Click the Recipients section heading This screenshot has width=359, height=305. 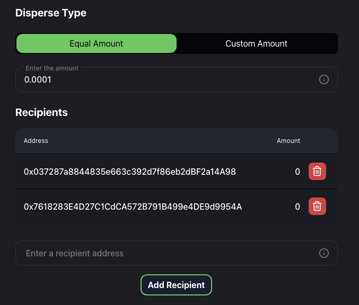41,112
